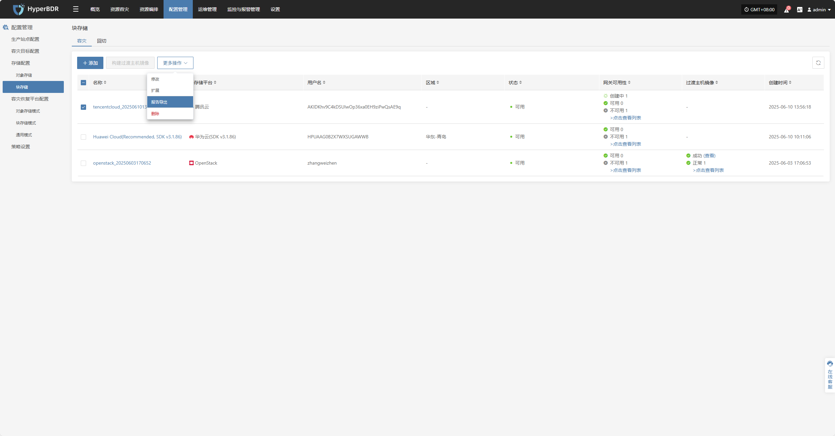
Task: Toggle the select-all header checkbox
Action: coord(83,83)
